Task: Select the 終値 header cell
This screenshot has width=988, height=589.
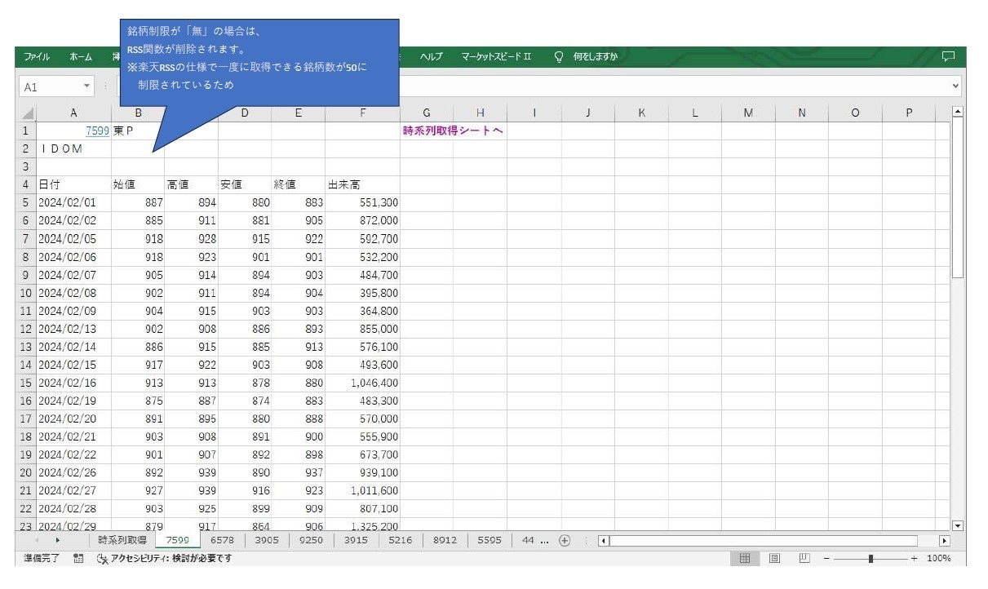Action: (298, 184)
